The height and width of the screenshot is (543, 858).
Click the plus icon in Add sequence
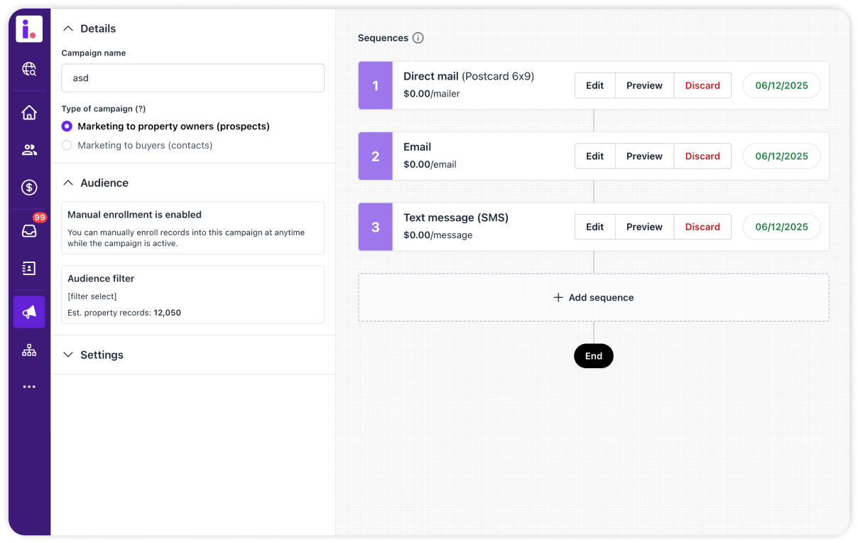tap(558, 298)
